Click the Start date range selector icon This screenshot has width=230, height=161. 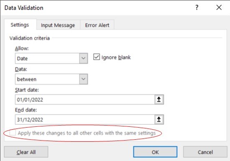click(159, 100)
